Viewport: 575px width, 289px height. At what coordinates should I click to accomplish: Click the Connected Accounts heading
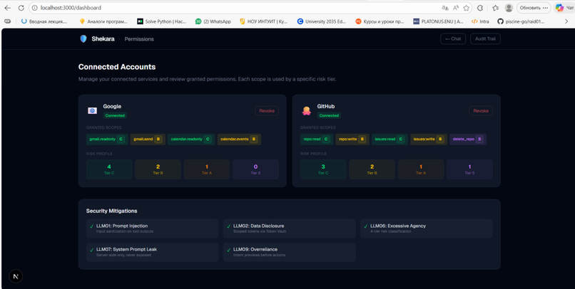click(x=117, y=67)
